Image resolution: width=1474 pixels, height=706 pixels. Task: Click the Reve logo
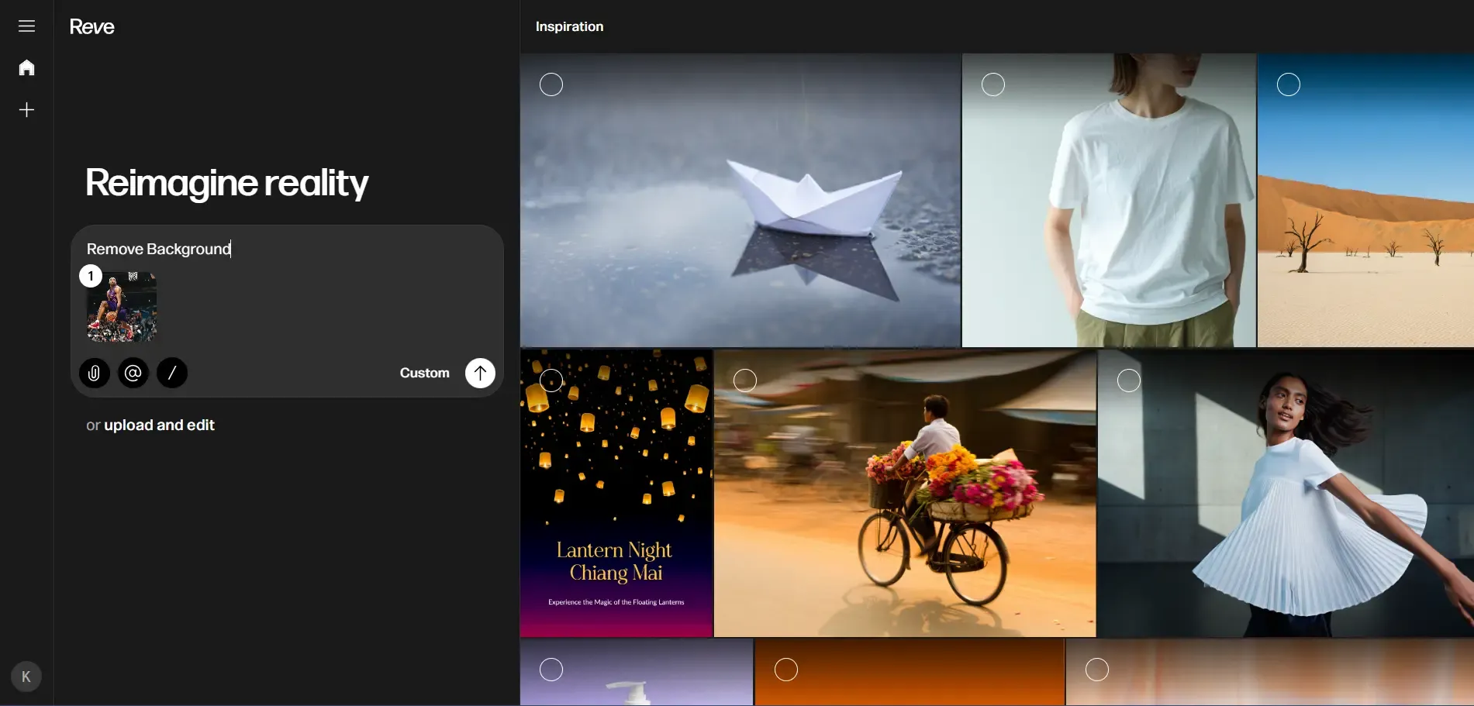pyautogui.click(x=91, y=26)
